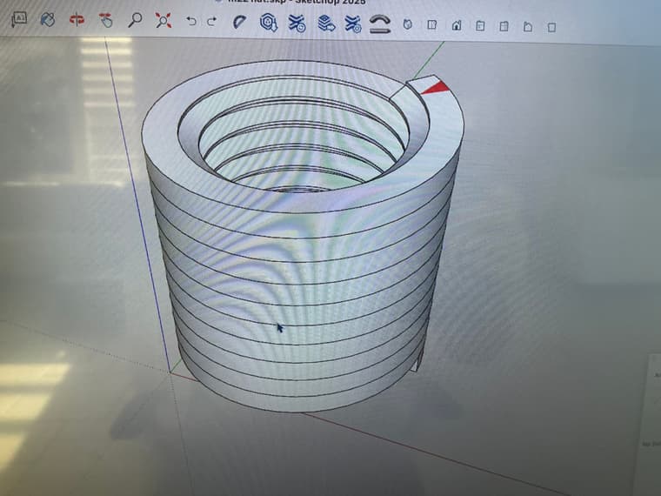This screenshot has width=661, height=496.
Task: Open the Extension Warehouse
Action: click(297, 23)
